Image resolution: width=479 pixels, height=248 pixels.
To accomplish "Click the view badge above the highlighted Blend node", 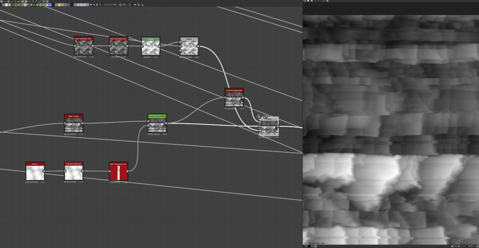I will (x=265, y=117).
